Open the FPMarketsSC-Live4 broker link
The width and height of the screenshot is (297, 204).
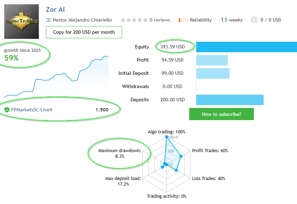coord(32,110)
